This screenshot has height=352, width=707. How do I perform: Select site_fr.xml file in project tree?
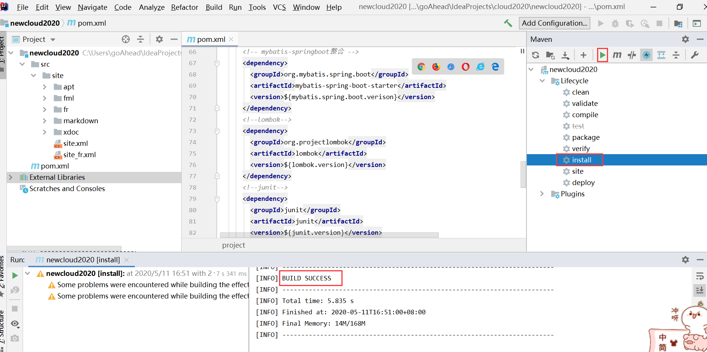(x=79, y=155)
